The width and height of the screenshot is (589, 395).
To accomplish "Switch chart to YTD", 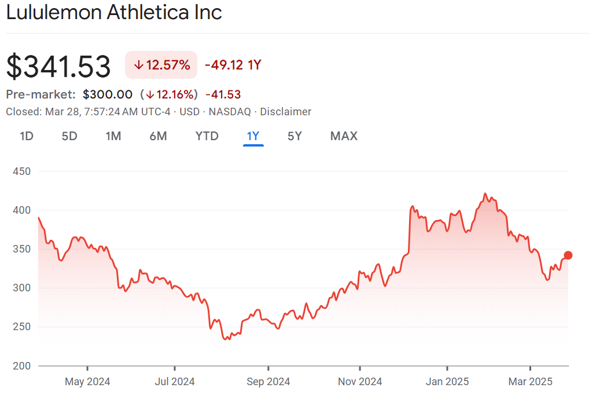I will [x=207, y=136].
